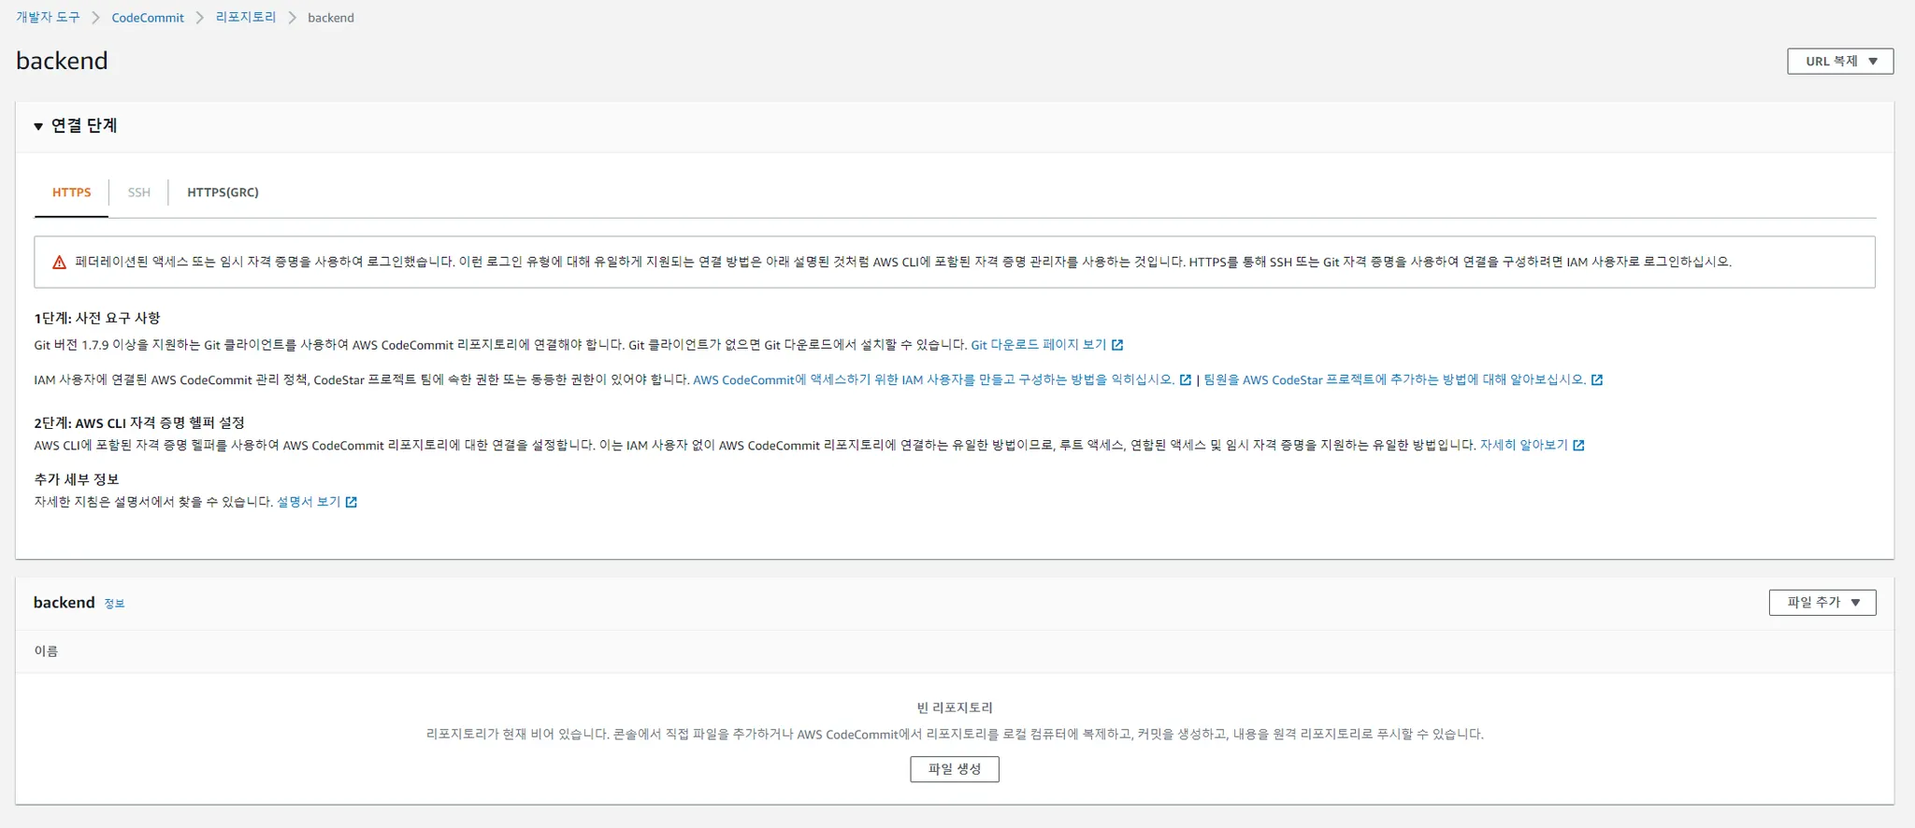The height and width of the screenshot is (828, 1915).
Task: Open the URL 복제 dropdown
Action: point(1840,61)
